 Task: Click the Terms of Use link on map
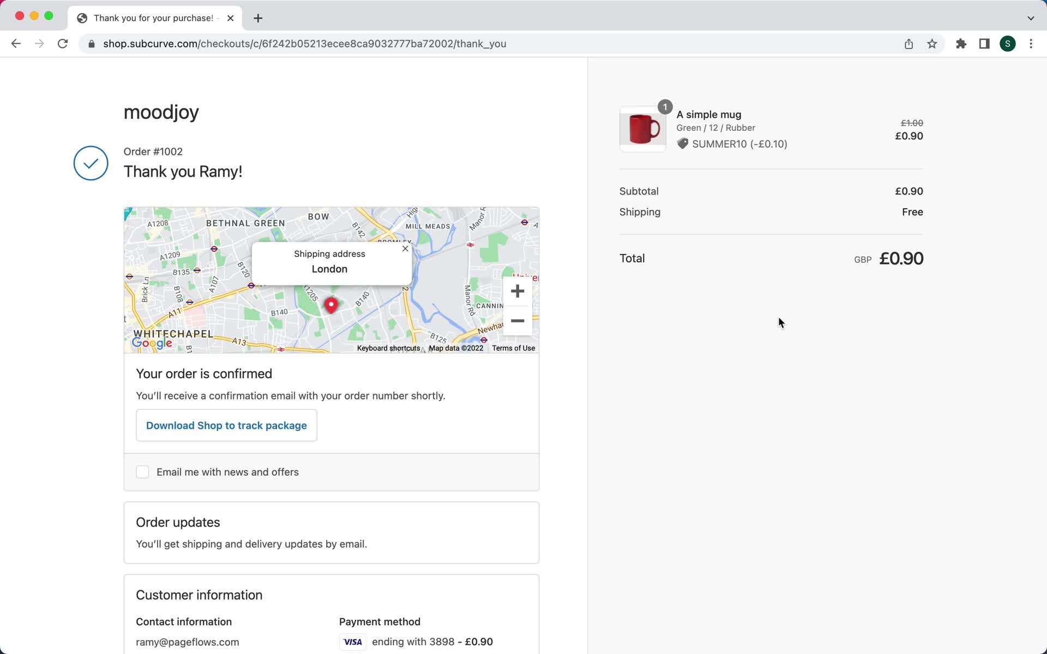pos(513,347)
